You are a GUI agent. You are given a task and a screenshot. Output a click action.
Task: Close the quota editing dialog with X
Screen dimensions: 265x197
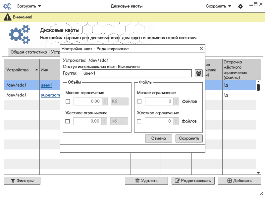(201, 49)
